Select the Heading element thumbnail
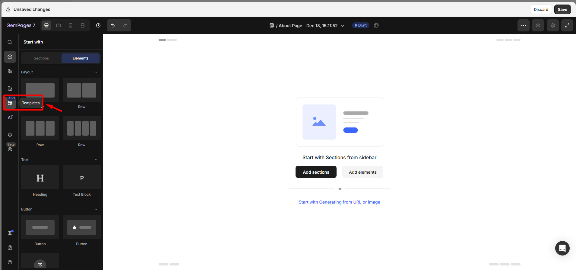The height and width of the screenshot is (270, 576). click(40, 178)
